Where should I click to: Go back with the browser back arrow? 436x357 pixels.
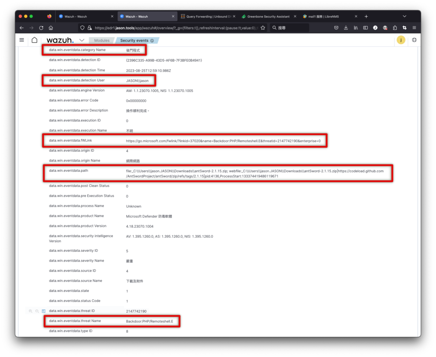click(22, 28)
